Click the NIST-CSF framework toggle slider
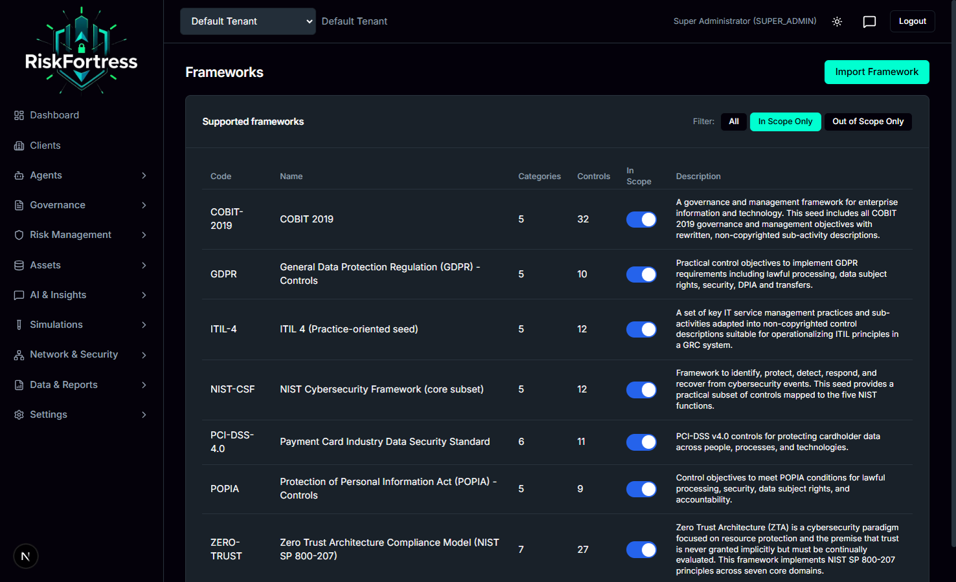The width and height of the screenshot is (956, 582). tap(641, 389)
